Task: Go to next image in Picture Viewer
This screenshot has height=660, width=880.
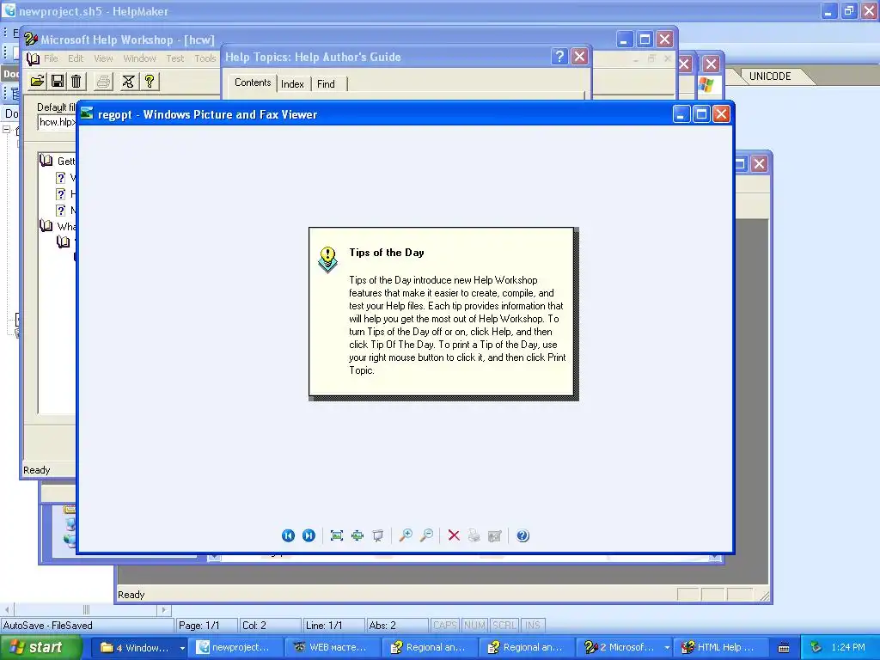Action: (x=309, y=535)
